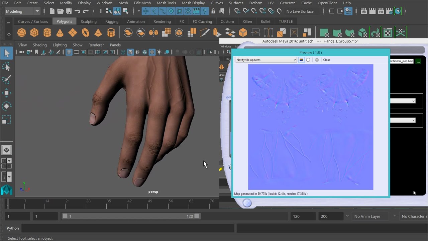
Task: Click the Undo arrow icon
Action: pos(78,11)
